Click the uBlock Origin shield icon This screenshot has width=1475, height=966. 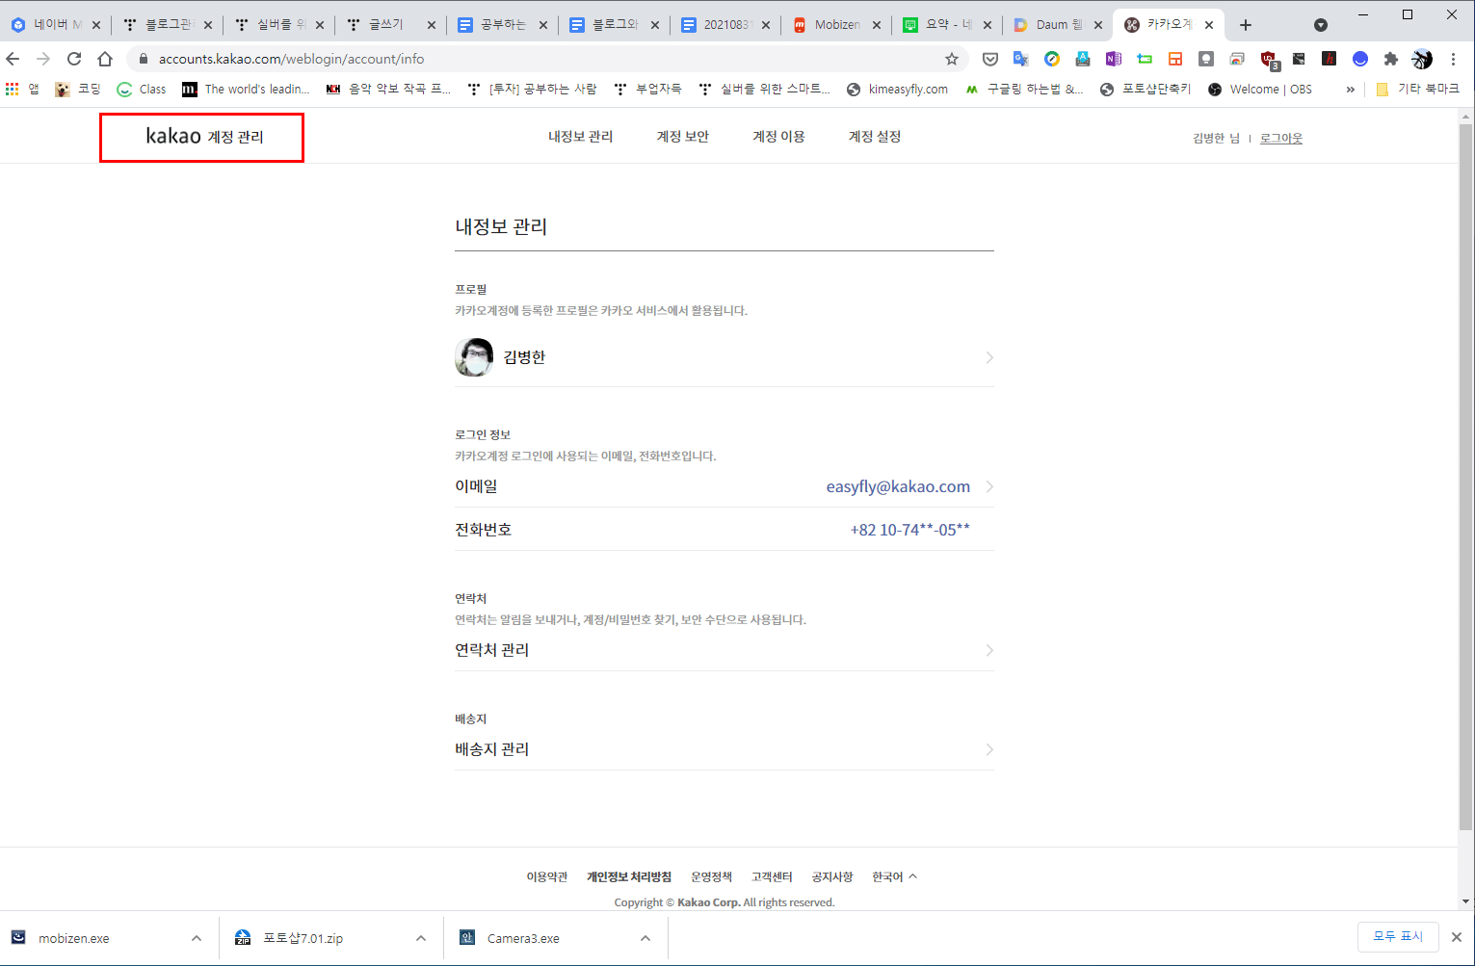pos(1269,59)
